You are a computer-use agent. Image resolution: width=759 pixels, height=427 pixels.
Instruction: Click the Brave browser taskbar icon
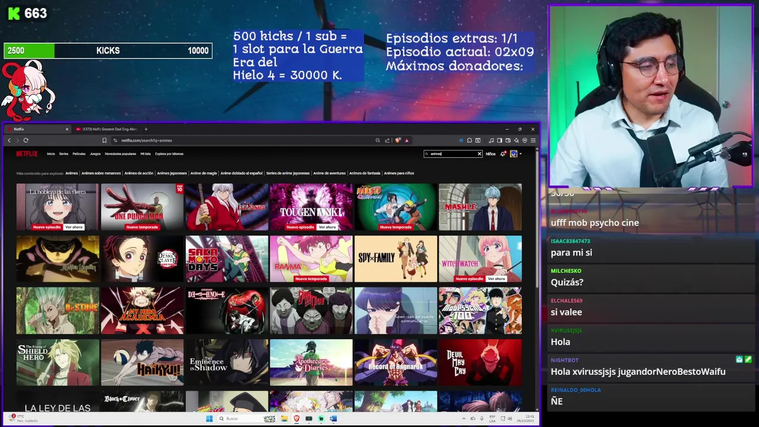coord(296,419)
